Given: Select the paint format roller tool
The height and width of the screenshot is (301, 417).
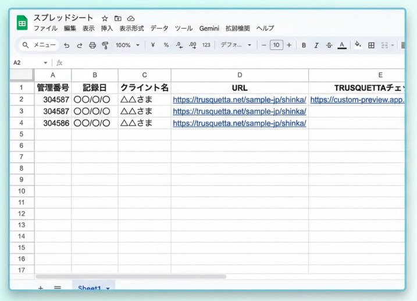Looking at the screenshot, I should pos(105,45).
